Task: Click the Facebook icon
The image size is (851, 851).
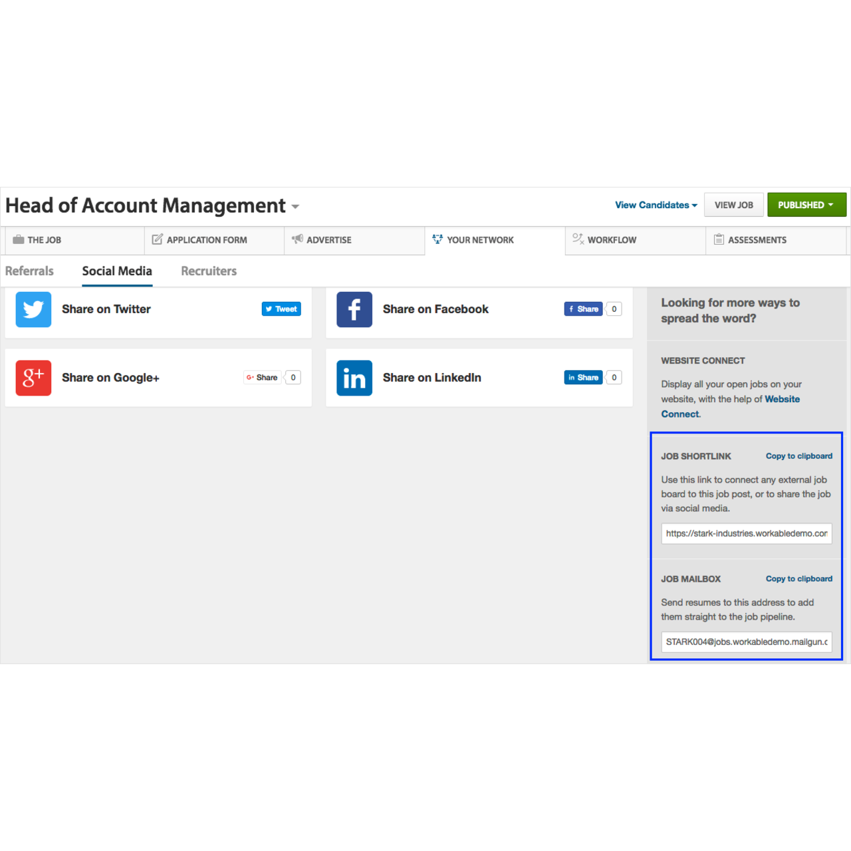Action: tap(354, 309)
